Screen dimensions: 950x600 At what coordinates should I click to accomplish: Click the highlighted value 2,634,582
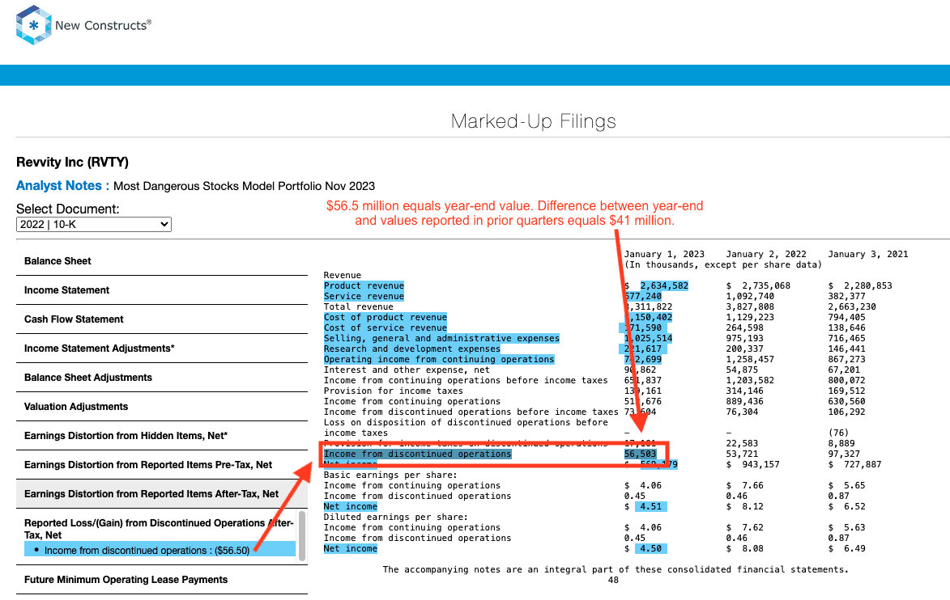coord(664,285)
